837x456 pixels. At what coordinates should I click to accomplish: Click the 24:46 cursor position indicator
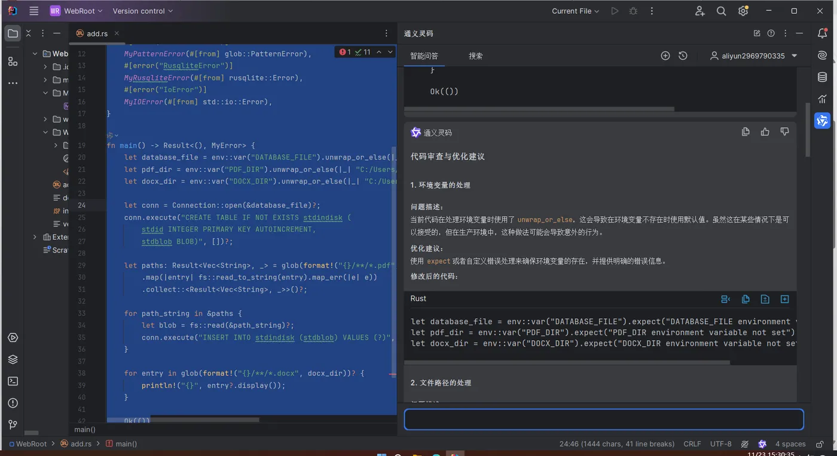coord(617,444)
